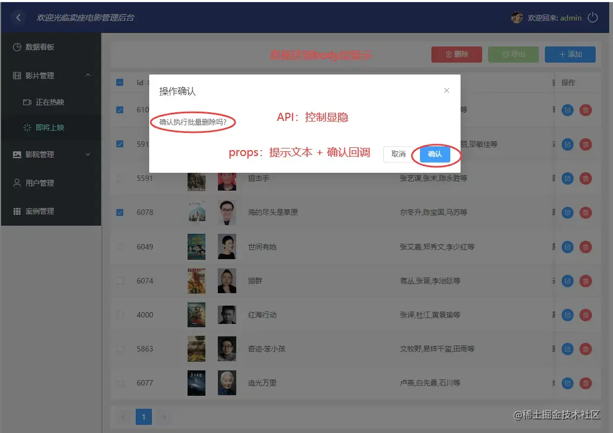The width and height of the screenshot is (613, 433).
Task: Click delete icon for 世间有她 row
Action: pos(585,247)
